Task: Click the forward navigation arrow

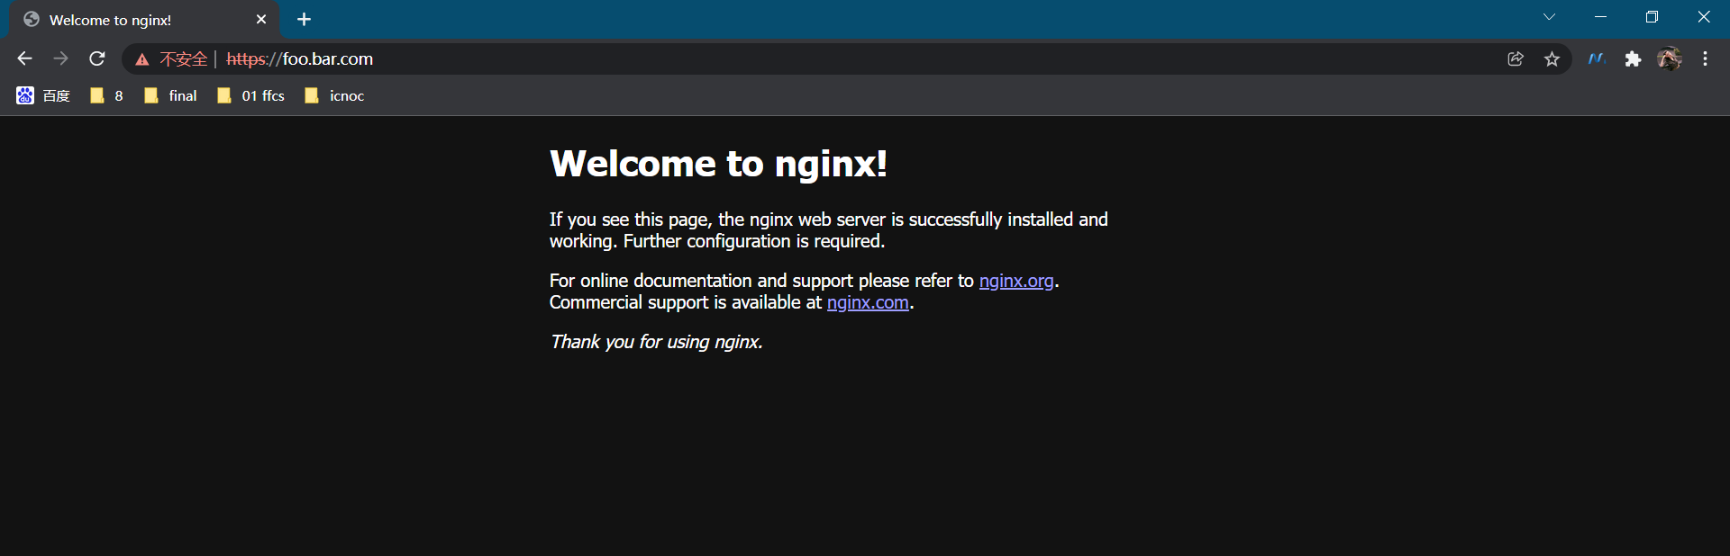Action: pyautogui.click(x=60, y=58)
